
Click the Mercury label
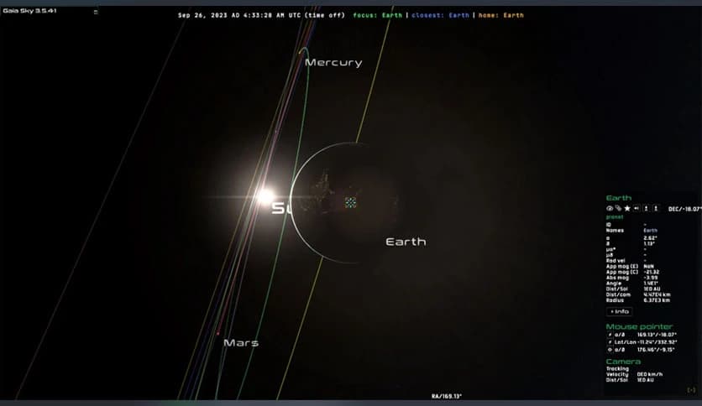point(333,63)
